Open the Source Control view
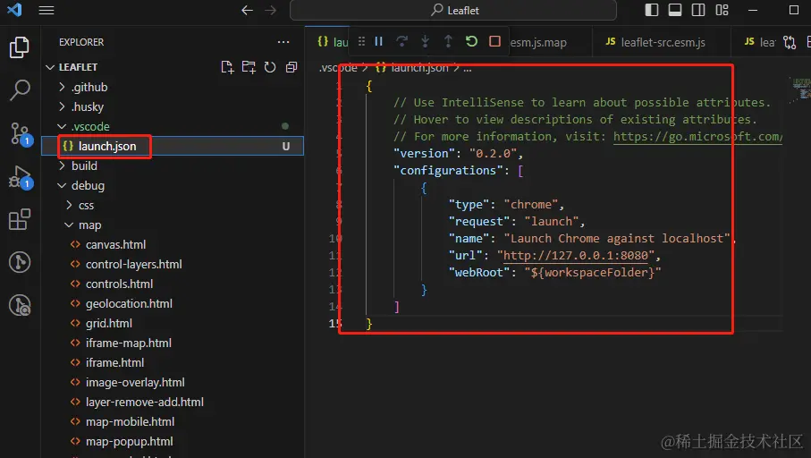This screenshot has width=811, height=458. point(19,133)
